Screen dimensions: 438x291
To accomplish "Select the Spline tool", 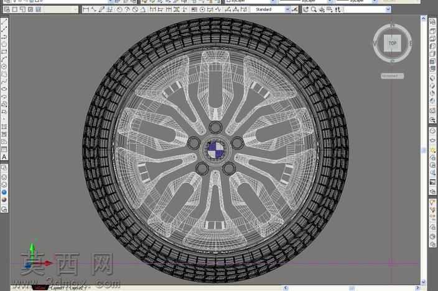I will [4, 81].
